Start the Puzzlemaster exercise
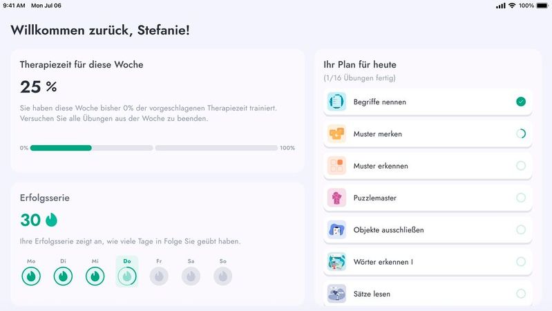This screenshot has height=311, width=552. [x=428, y=198]
